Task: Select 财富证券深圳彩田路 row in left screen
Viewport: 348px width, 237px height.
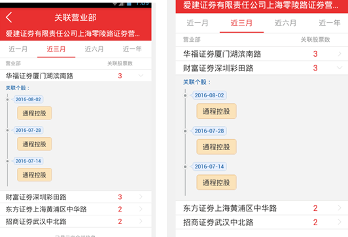Action: pos(76,197)
